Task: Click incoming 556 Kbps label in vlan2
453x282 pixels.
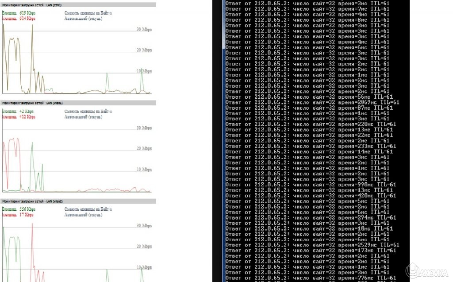Action: [x=18, y=209]
